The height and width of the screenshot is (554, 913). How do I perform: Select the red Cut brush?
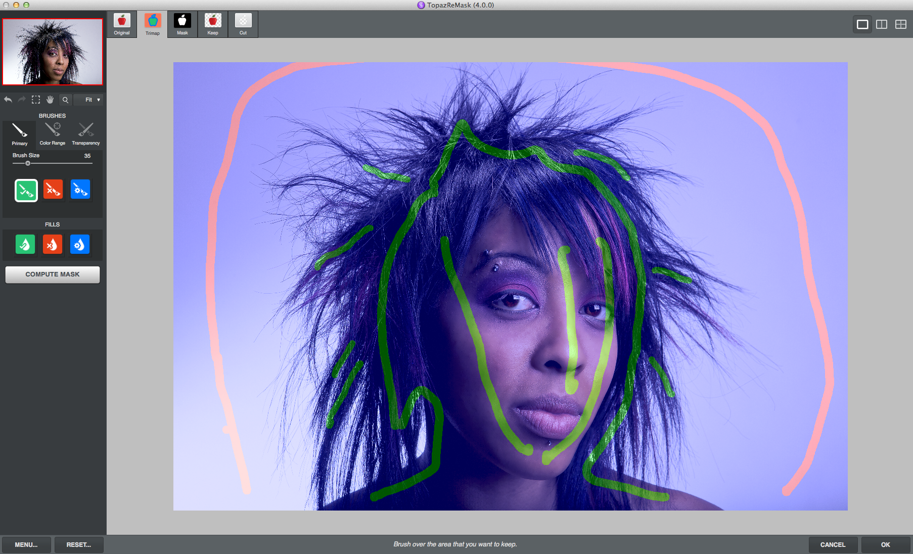[53, 190]
